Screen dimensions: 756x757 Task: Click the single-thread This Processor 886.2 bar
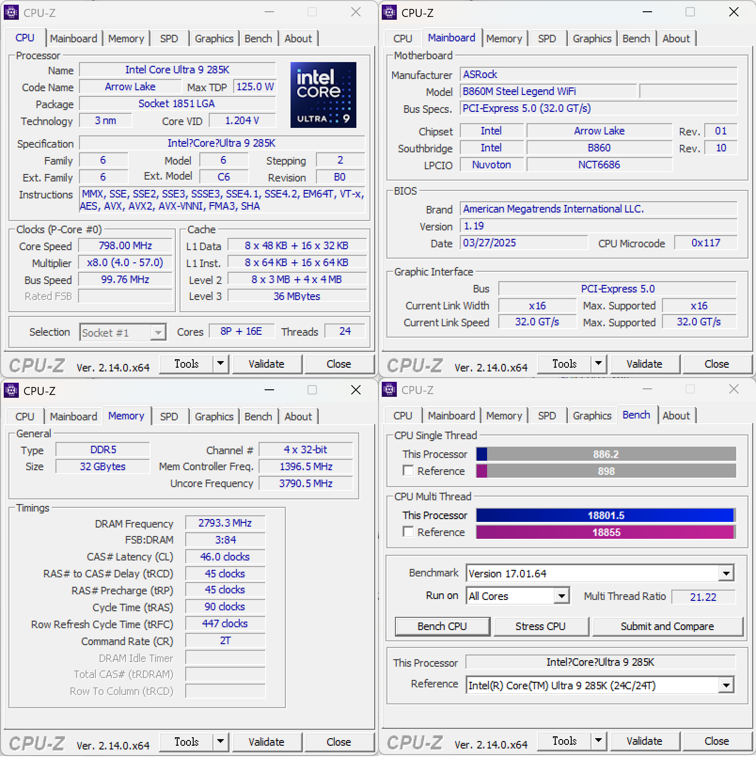(606, 454)
